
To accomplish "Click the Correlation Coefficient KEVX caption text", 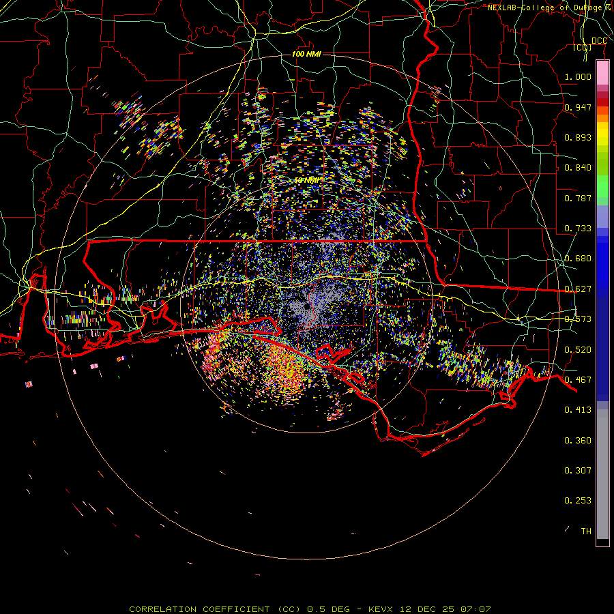I will pyautogui.click(x=310, y=609).
